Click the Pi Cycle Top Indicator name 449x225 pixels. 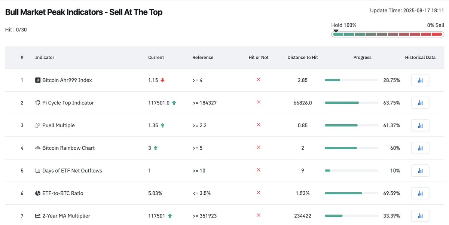(68, 103)
